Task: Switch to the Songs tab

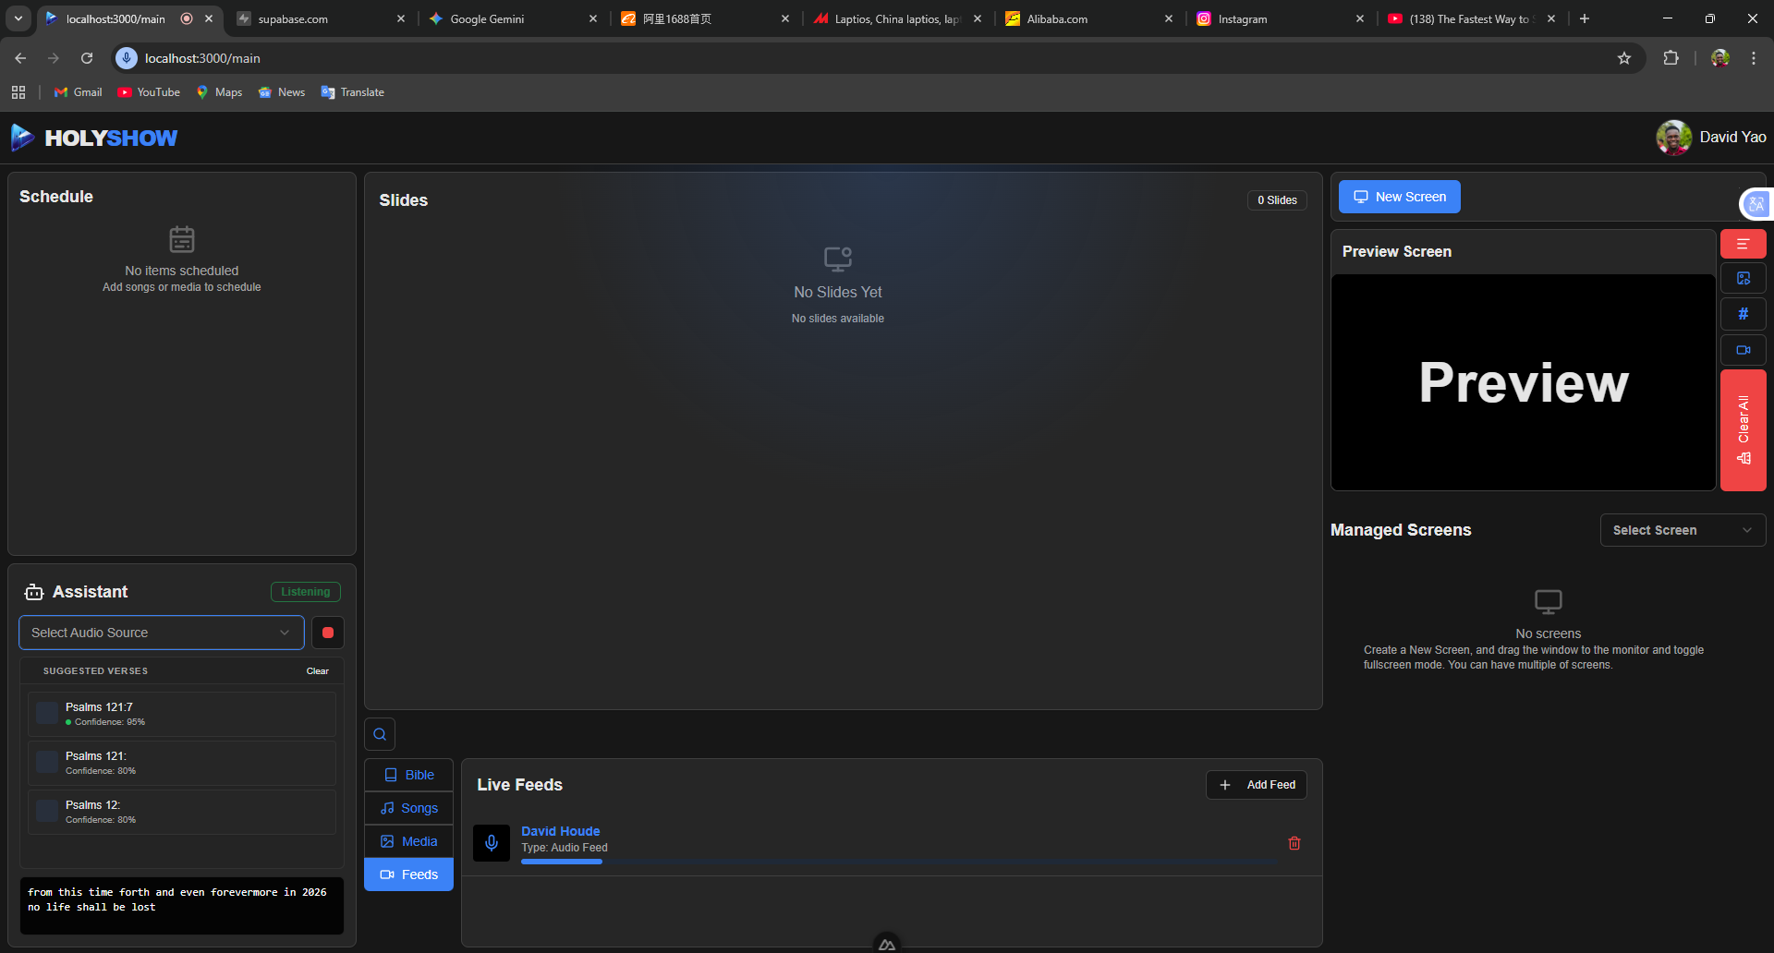Action: tap(408, 808)
